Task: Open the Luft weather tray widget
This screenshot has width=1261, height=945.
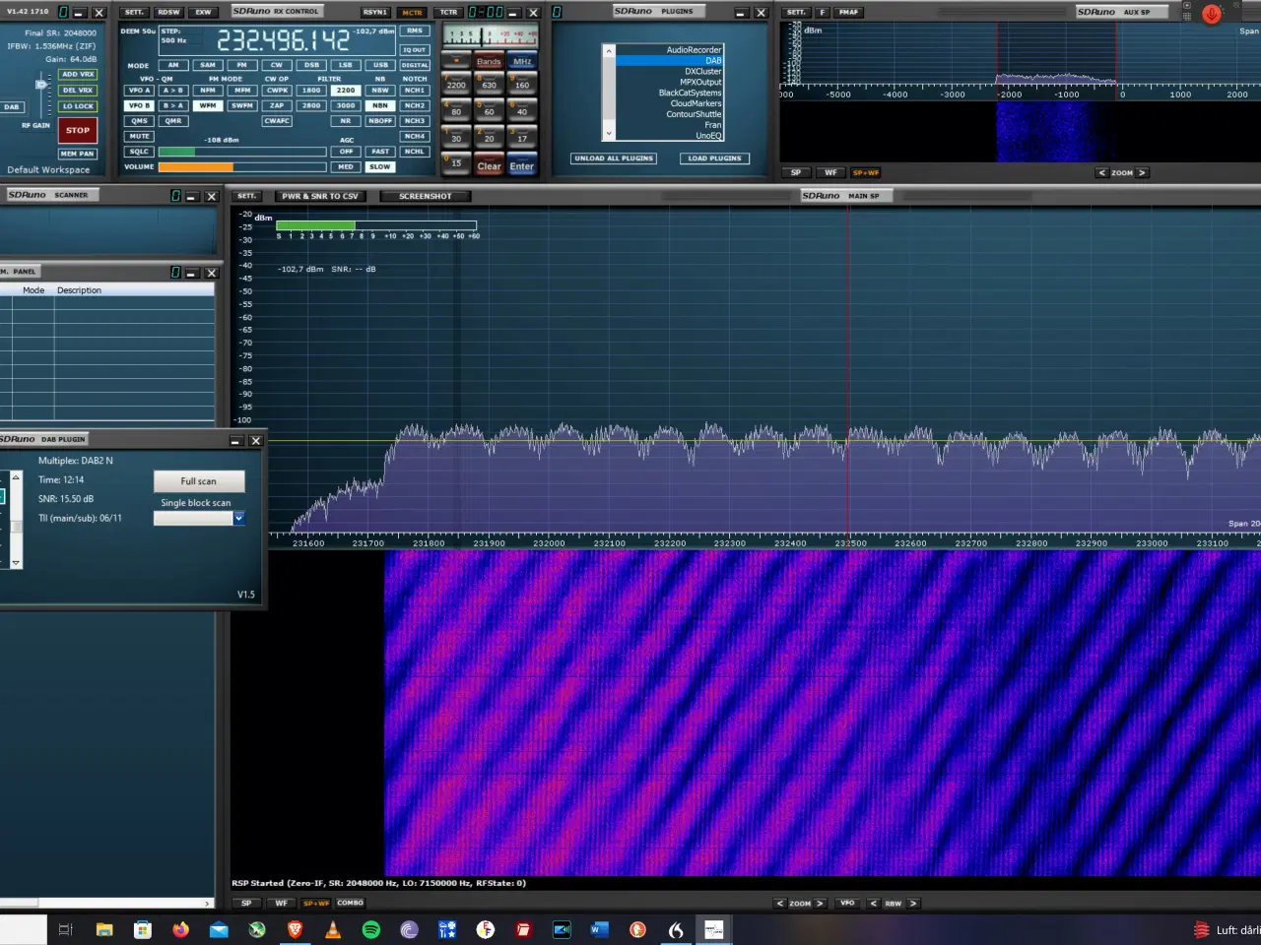Action: pyautogui.click(x=1228, y=929)
